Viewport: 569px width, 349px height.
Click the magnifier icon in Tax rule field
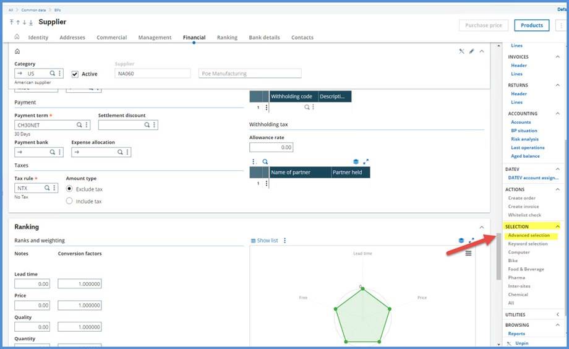[x=46, y=188]
